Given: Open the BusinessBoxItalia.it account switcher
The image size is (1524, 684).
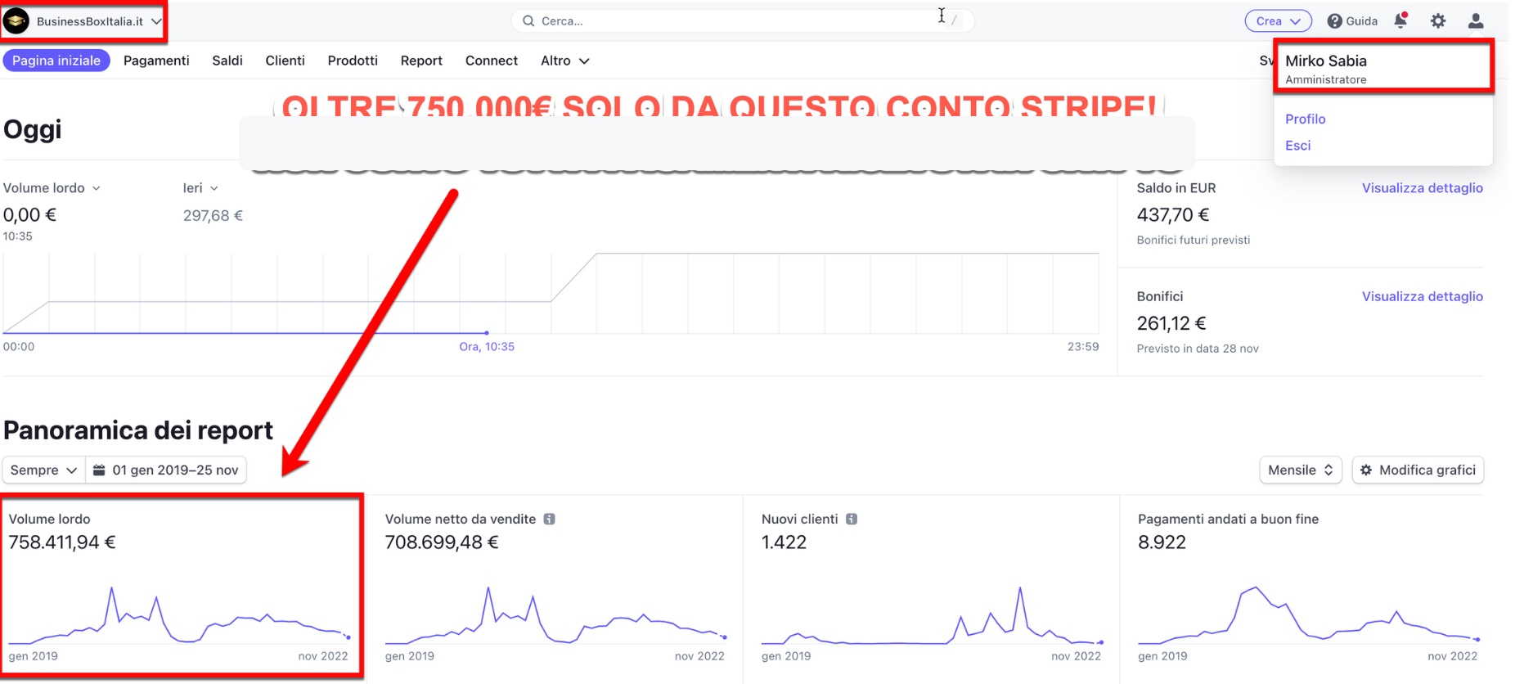Looking at the screenshot, I should (x=83, y=21).
